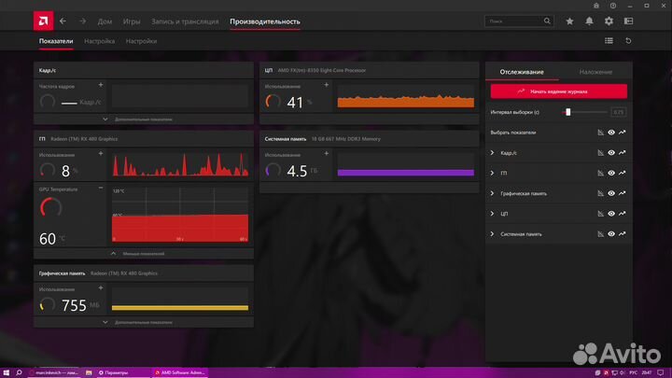This screenshot has height=378, width=672.
Task: Switch to the Наложение tab
Action: coord(595,72)
